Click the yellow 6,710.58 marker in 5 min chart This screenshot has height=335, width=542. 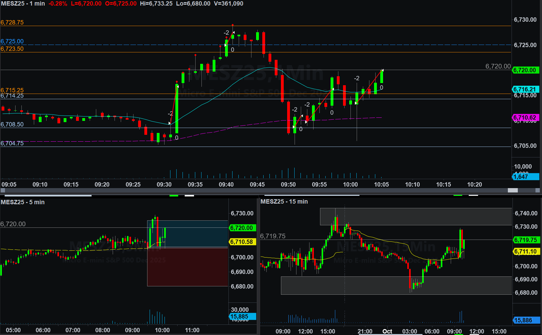[x=242, y=242]
